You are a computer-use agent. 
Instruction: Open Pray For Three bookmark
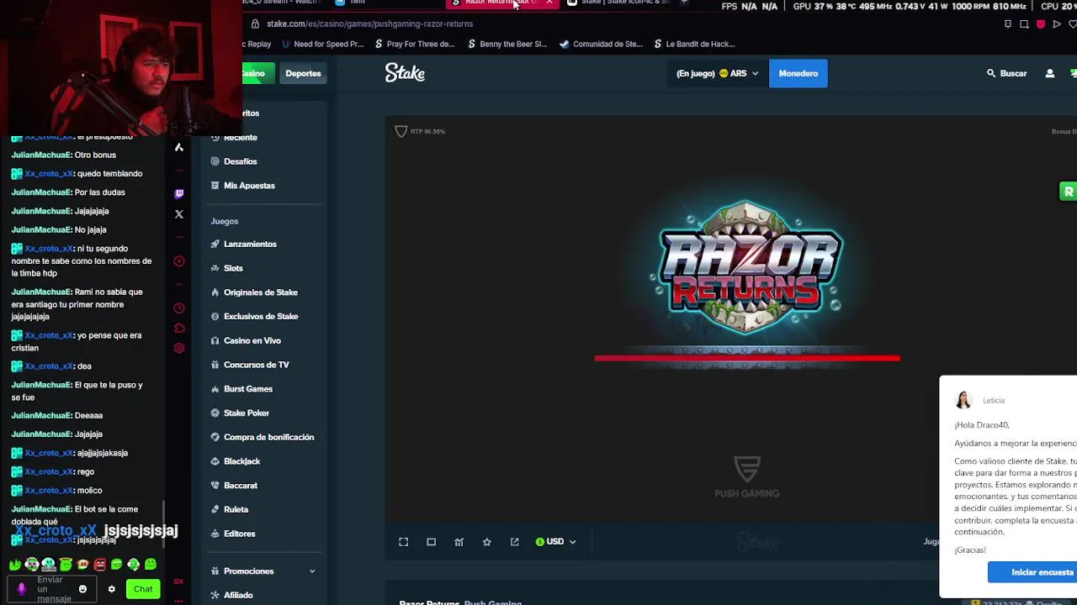point(415,44)
